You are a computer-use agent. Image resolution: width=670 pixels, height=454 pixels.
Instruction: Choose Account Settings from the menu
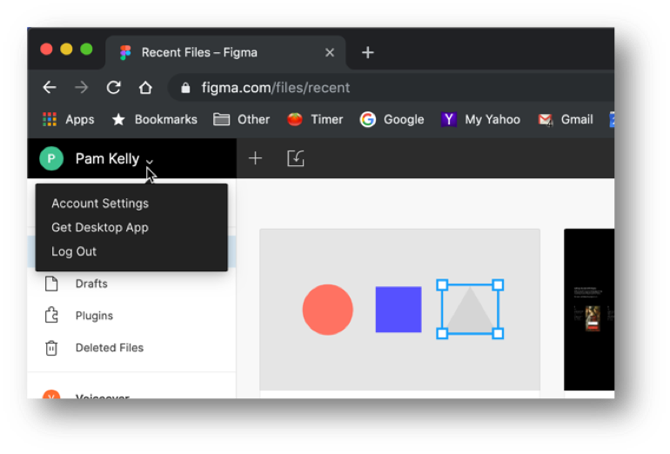[x=100, y=204]
